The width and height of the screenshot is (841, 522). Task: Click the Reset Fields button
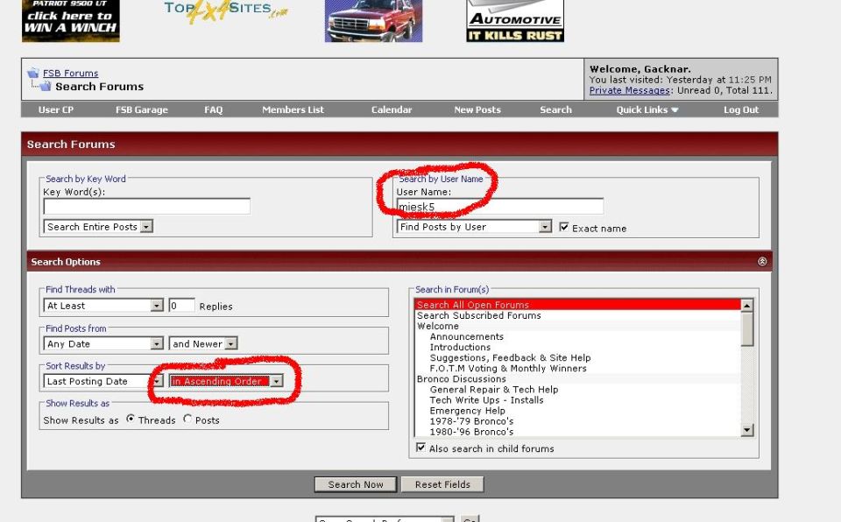tap(442, 484)
